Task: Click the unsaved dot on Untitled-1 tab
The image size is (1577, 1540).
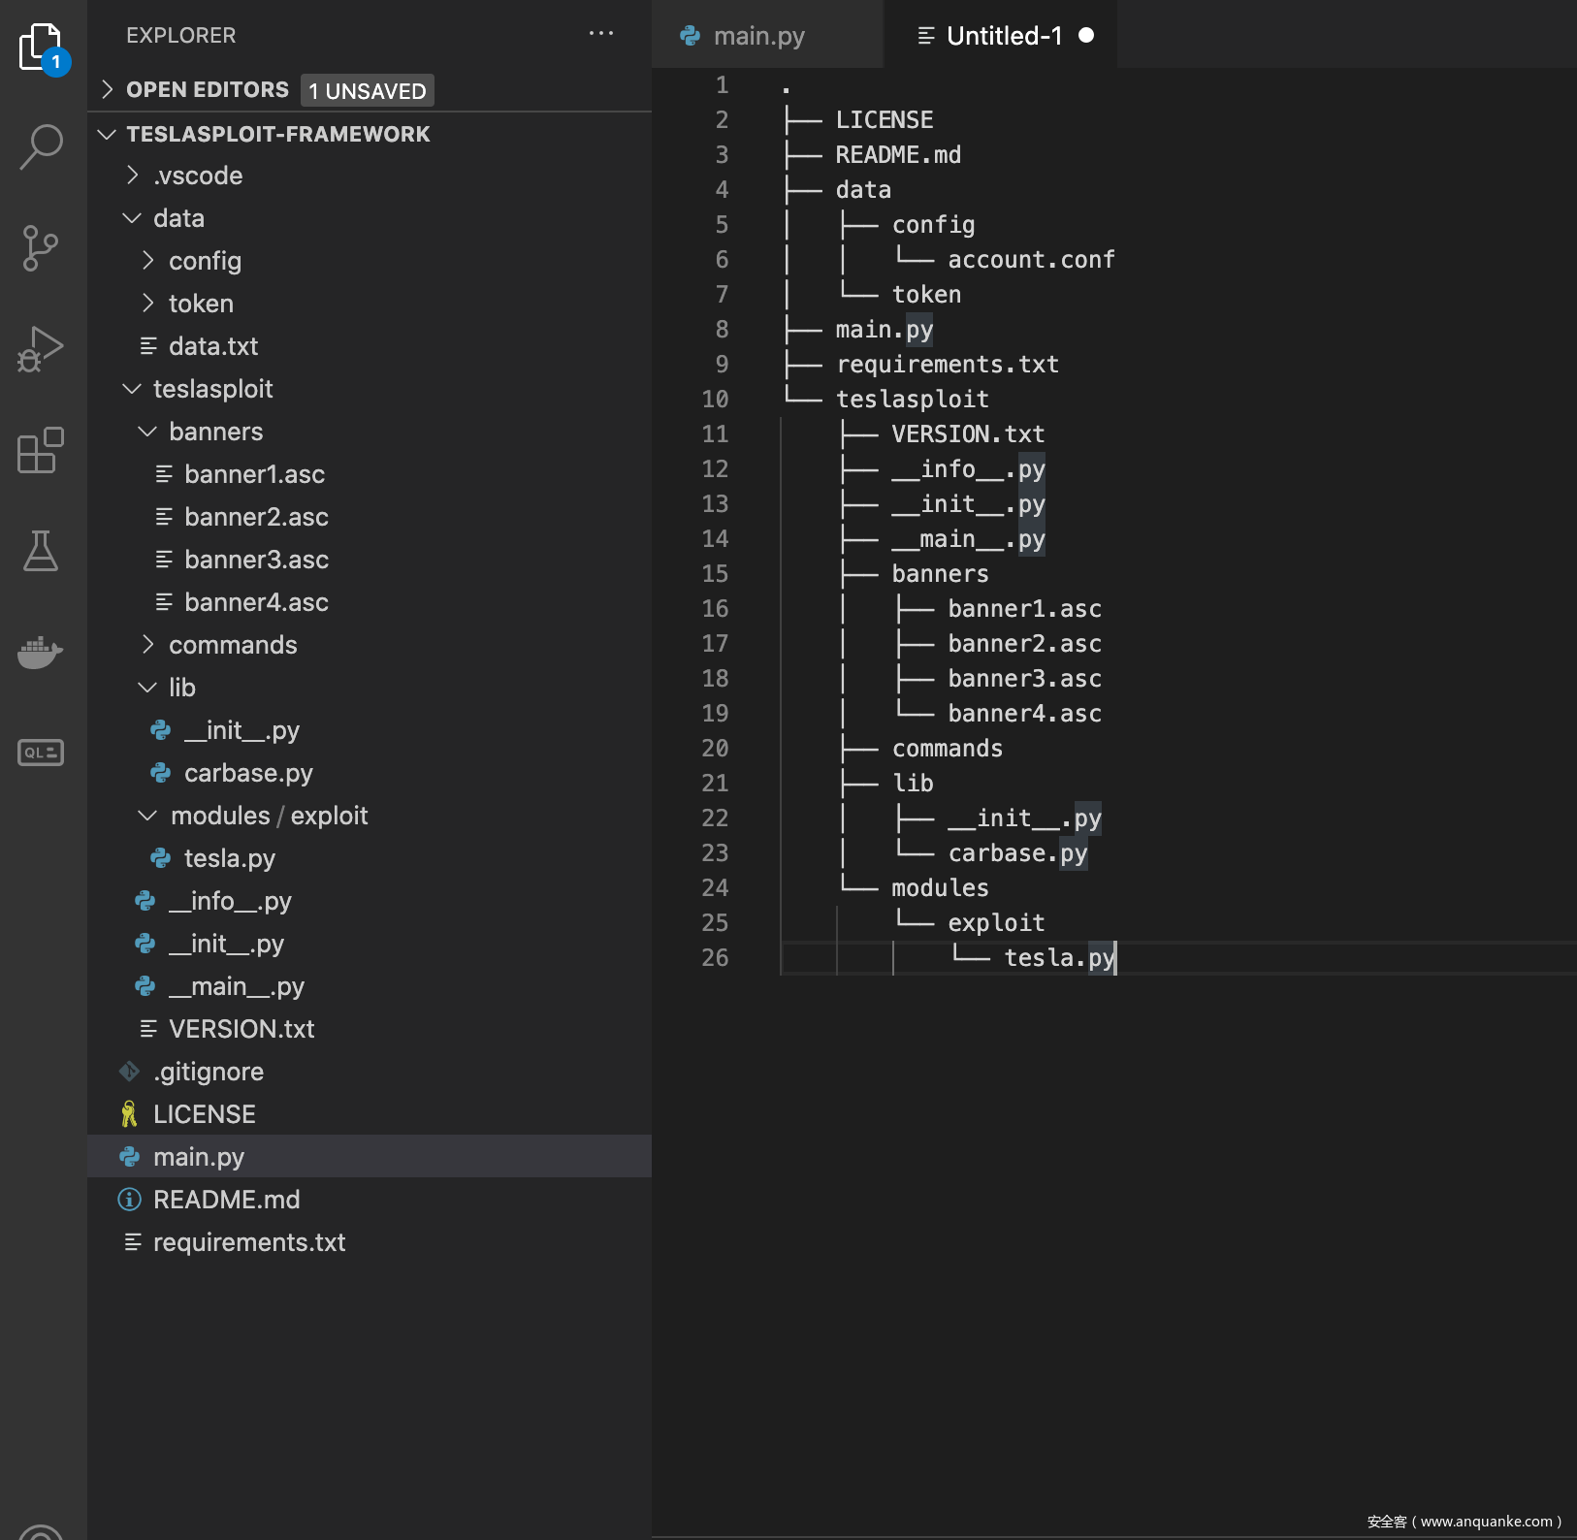Action: [1086, 36]
